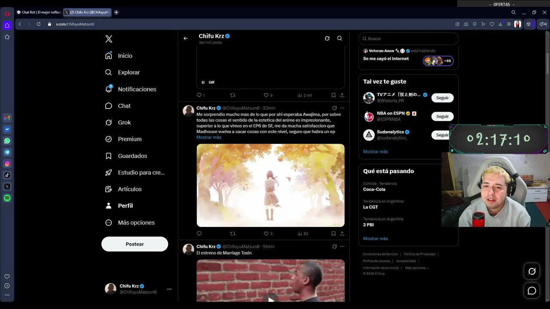
Task: Share the Awajima post
Action: click(342, 233)
